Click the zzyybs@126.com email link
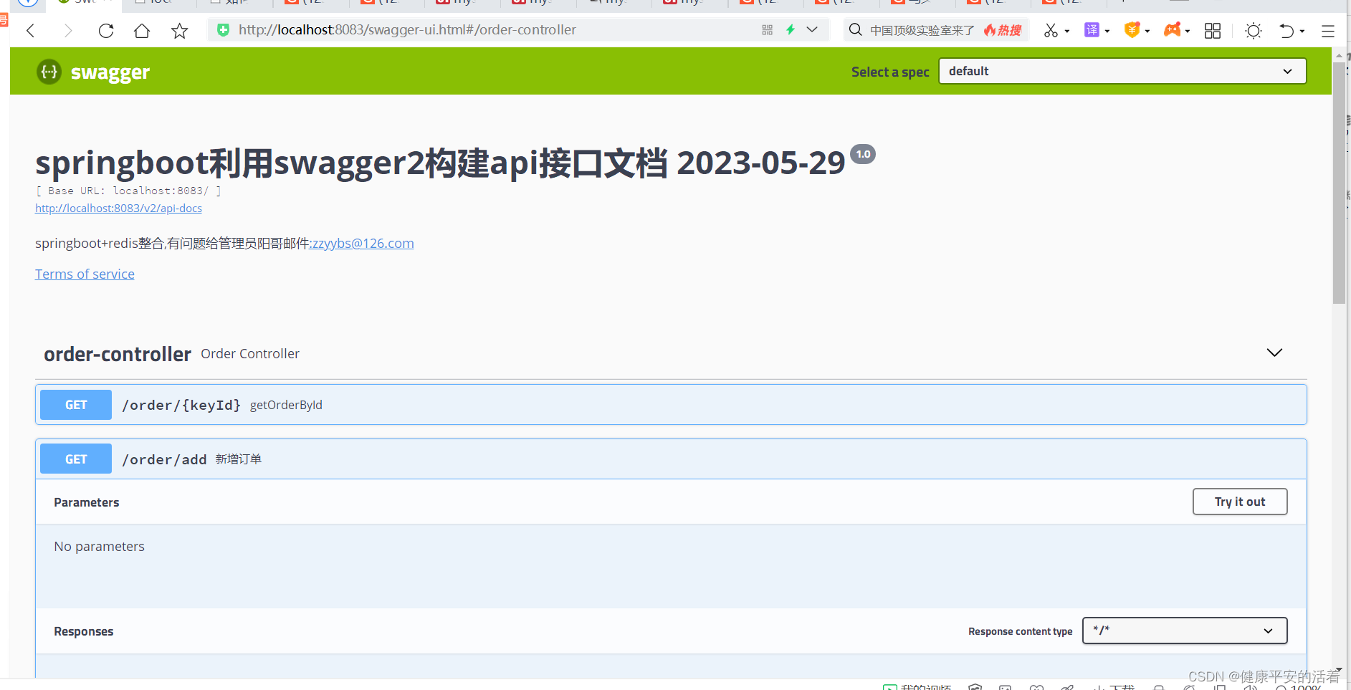This screenshot has height=690, width=1351. (362, 243)
